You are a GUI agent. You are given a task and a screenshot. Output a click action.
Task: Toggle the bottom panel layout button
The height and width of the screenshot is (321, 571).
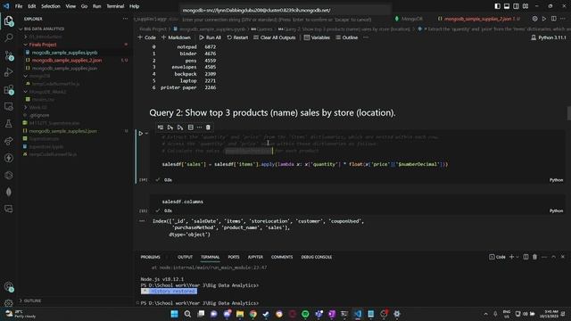tap(507, 6)
